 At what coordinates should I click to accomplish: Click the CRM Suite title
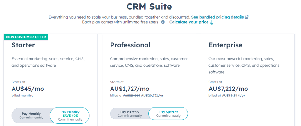coord(149,7)
